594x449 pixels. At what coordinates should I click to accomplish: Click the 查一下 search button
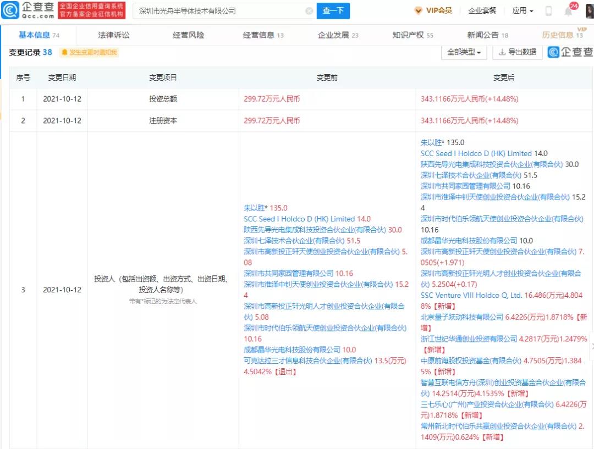[x=333, y=10]
